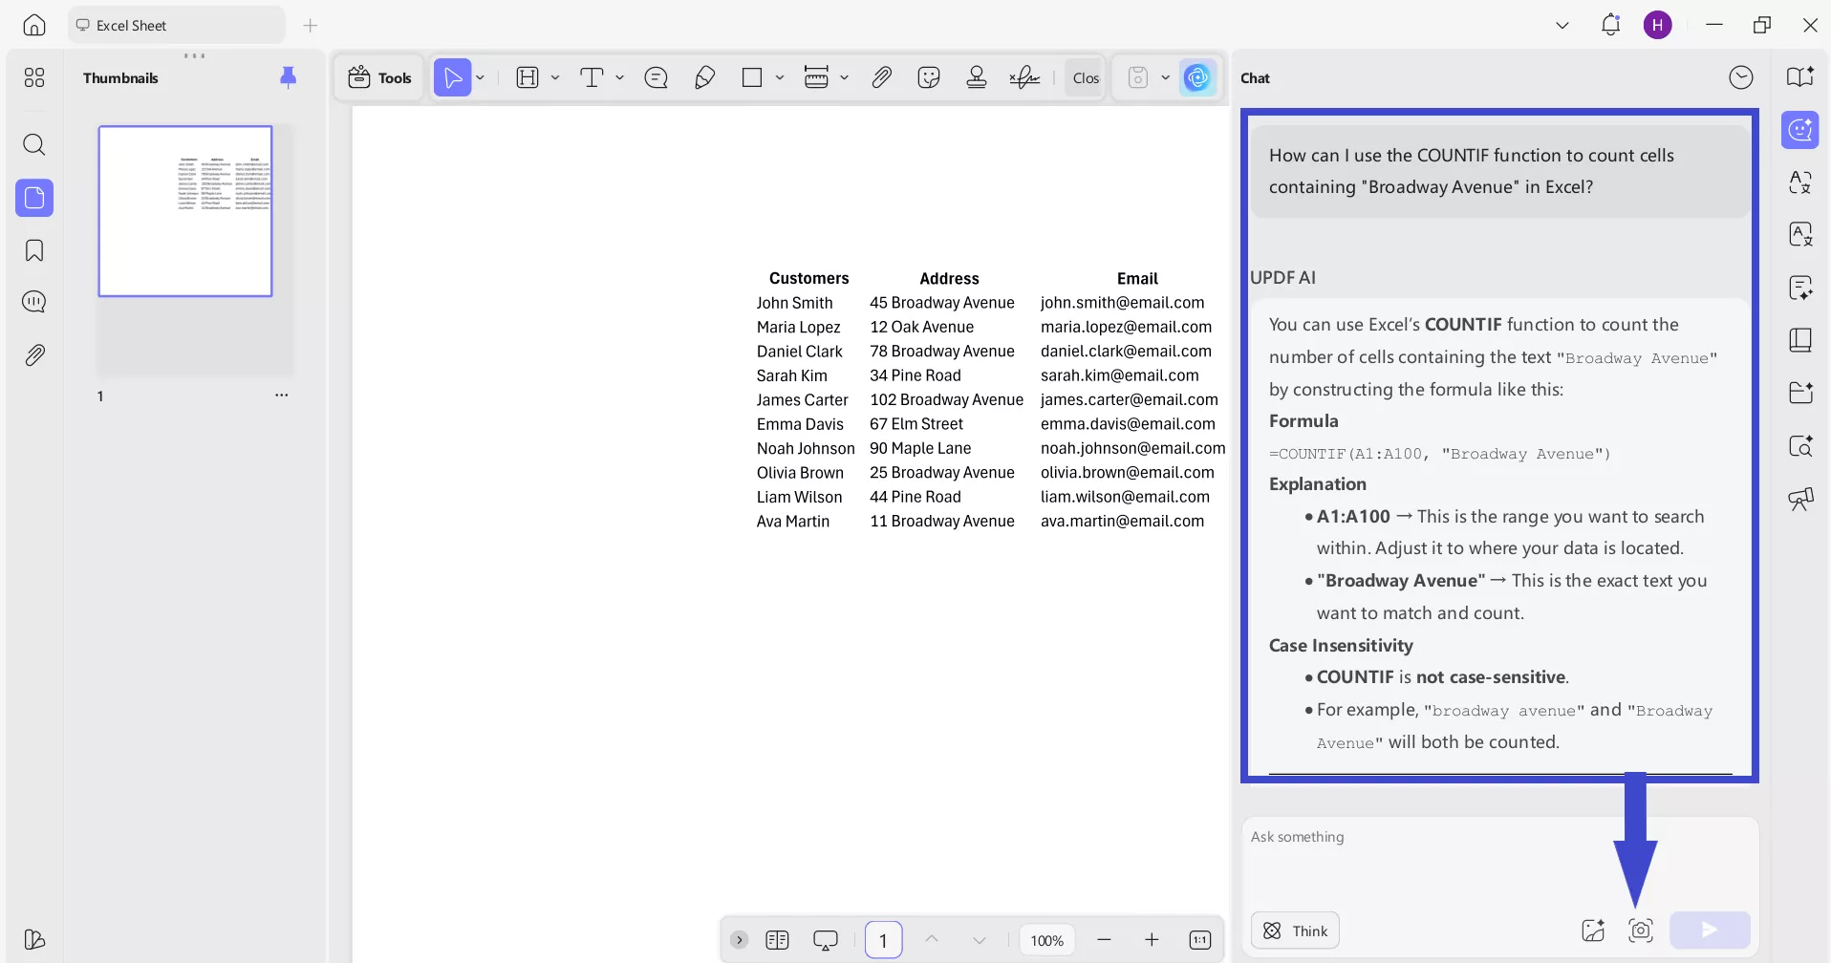Open the search icon in left sidebar

(x=34, y=144)
